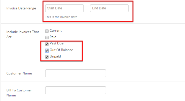
Task: Uncheck the Past Due checkbox
Action: tap(47, 44)
